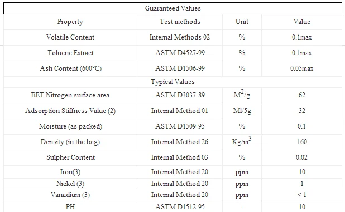Select the Toluene Extract cell

point(70,53)
